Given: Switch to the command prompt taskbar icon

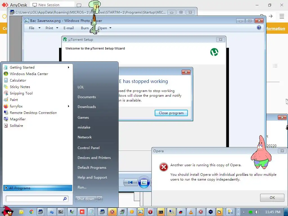Looking at the screenshot, I should pos(161,212).
